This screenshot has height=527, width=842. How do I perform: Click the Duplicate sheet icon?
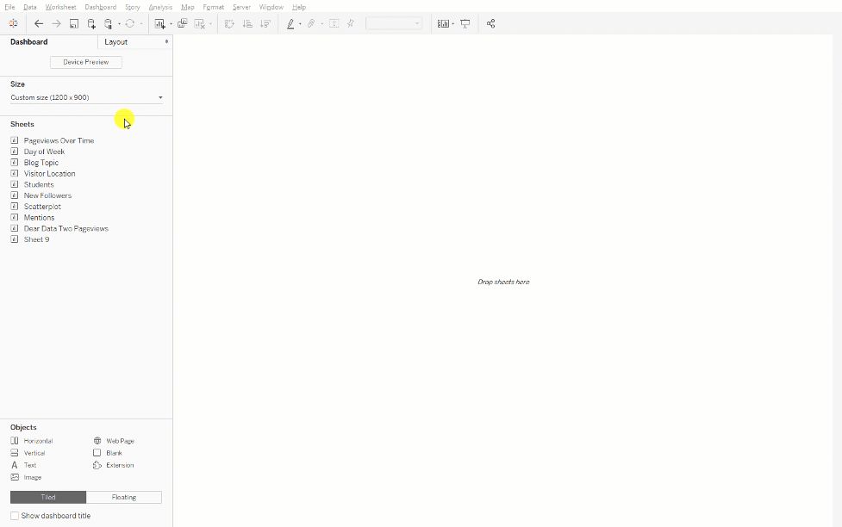183,23
